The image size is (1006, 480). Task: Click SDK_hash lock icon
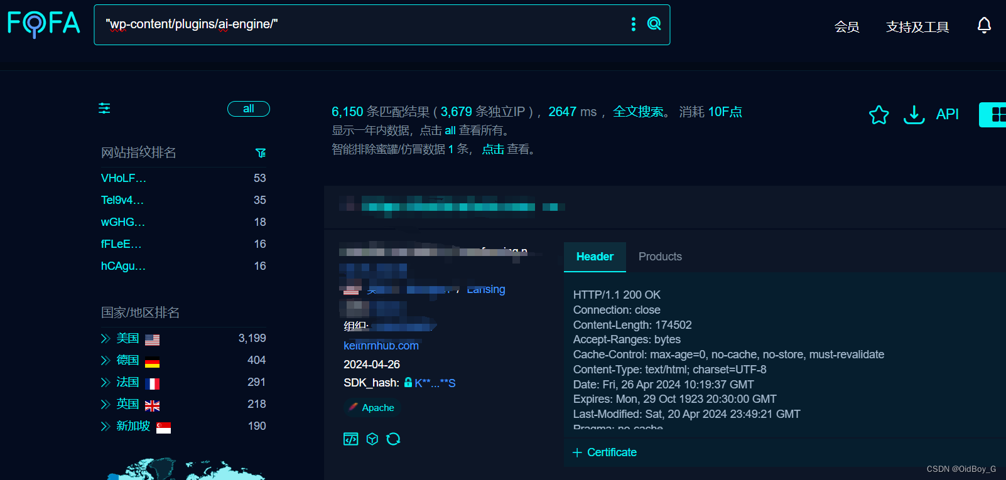tap(408, 383)
